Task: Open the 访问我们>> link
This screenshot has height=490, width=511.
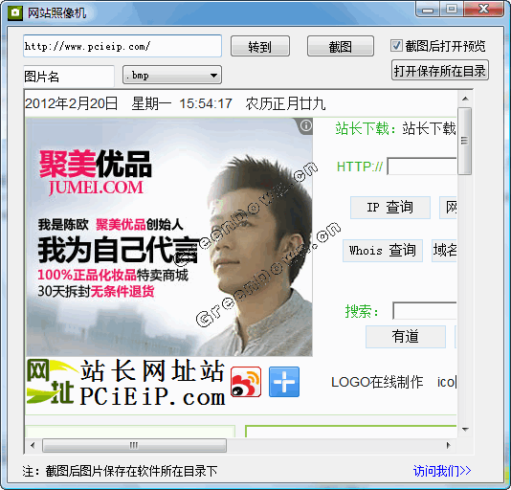Action: click(442, 471)
